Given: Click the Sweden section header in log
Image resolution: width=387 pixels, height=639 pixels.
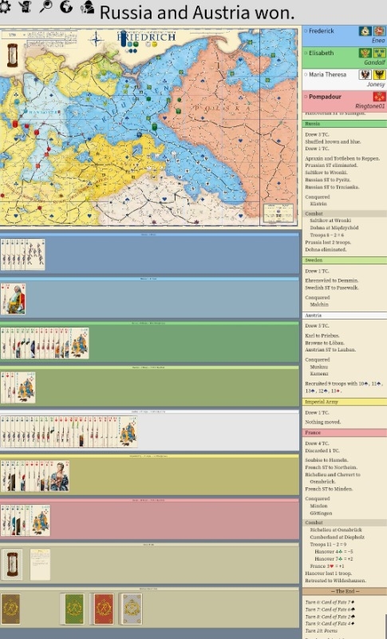Looking at the screenshot, I should tap(344, 260).
